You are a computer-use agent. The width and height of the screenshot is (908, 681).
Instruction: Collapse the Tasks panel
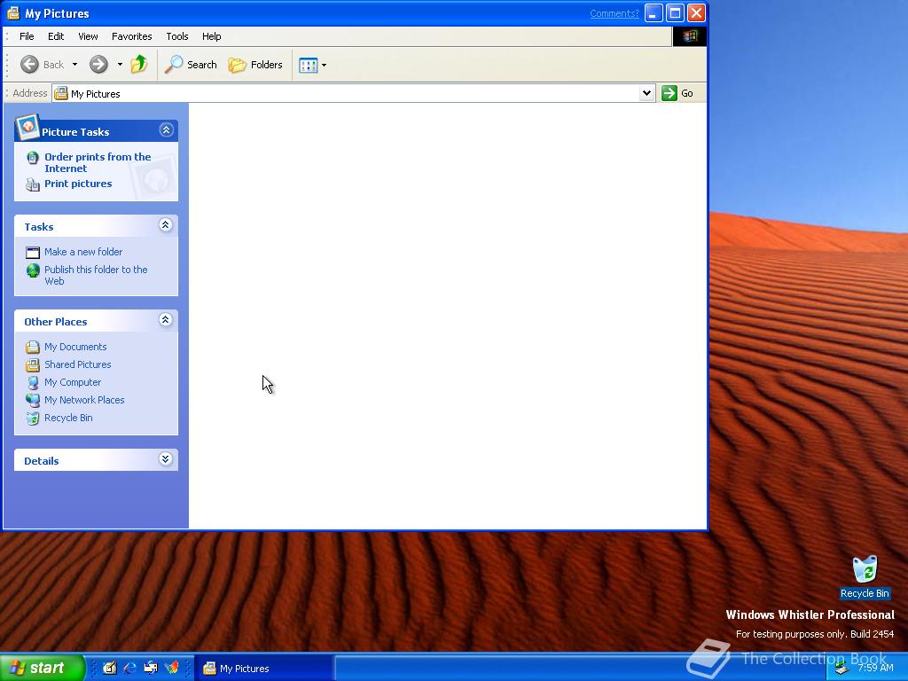pyautogui.click(x=166, y=224)
